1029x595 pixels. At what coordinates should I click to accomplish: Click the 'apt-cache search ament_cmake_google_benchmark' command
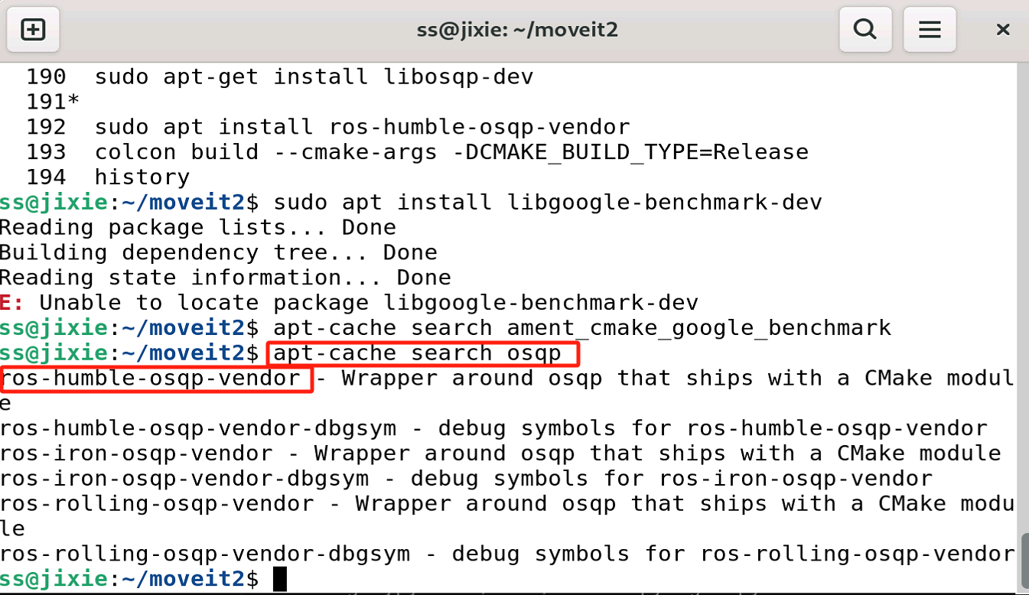click(581, 329)
